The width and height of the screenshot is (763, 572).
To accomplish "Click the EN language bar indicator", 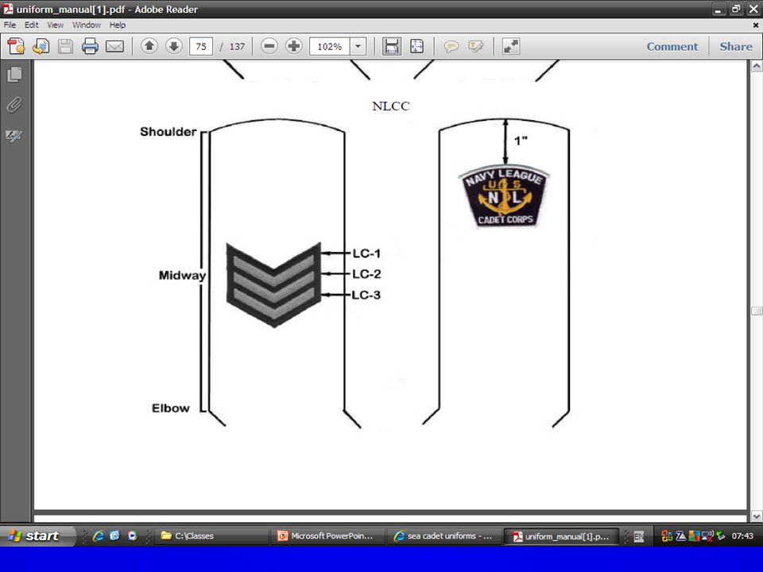I will [639, 536].
